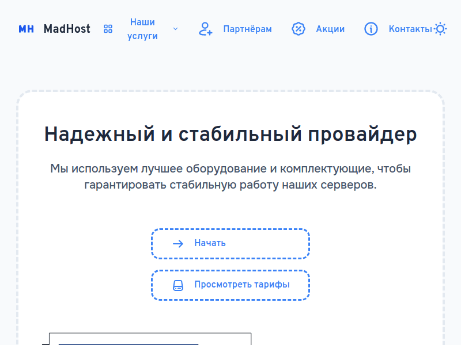Click the info circle icon next to Контакты
Viewport: 461px width, 345px height.
click(x=371, y=29)
